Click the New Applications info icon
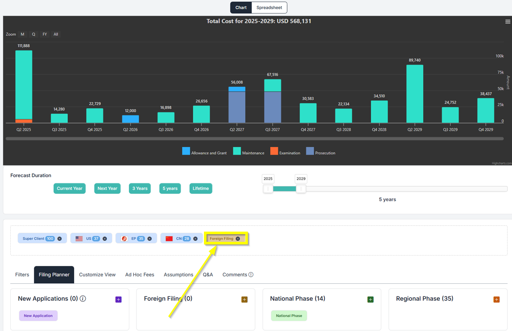Image resolution: width=512 pixels, height=331 pixels. 83,299
